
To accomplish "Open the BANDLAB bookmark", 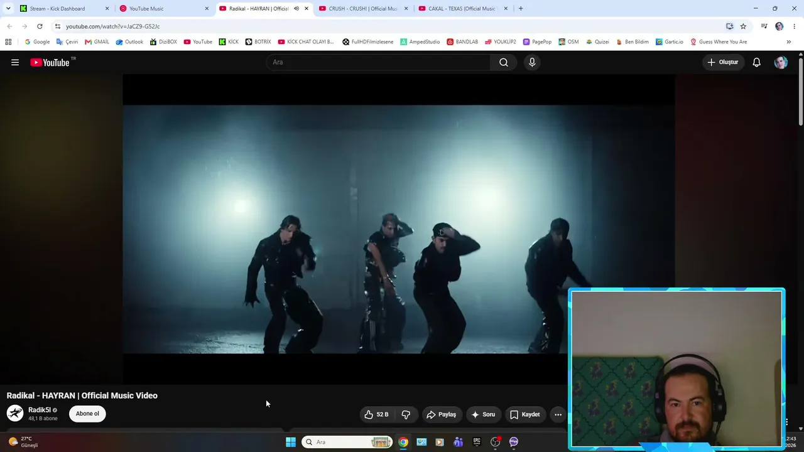I will [462, 42].
